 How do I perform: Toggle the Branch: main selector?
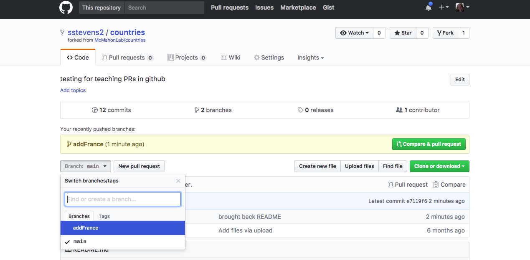coord(86,166)
